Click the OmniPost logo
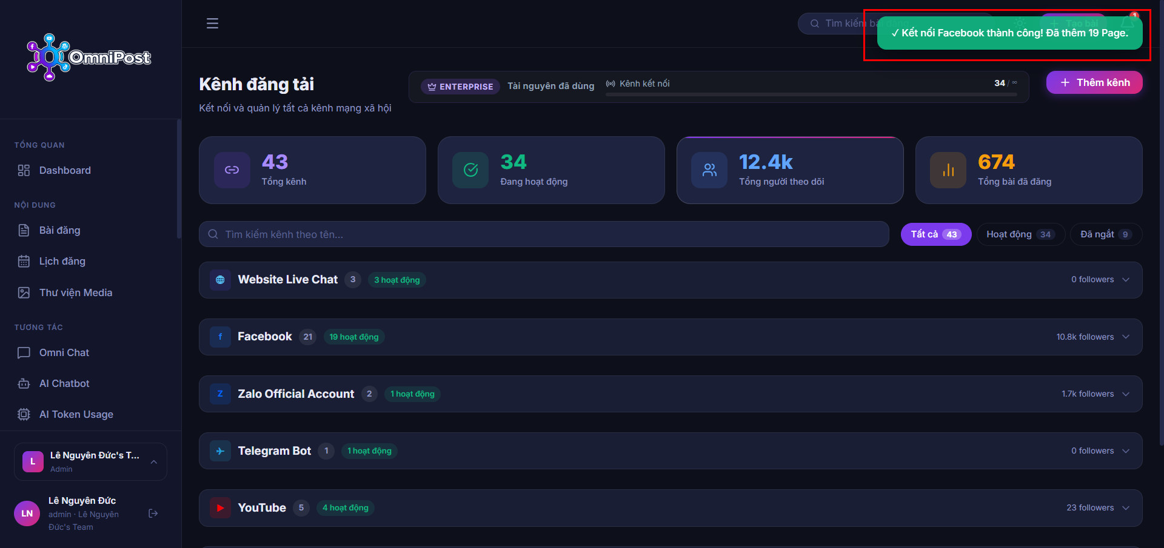1164x548 pixels. (89, 58)
